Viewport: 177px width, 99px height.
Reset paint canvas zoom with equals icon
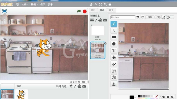click(168, 97)
